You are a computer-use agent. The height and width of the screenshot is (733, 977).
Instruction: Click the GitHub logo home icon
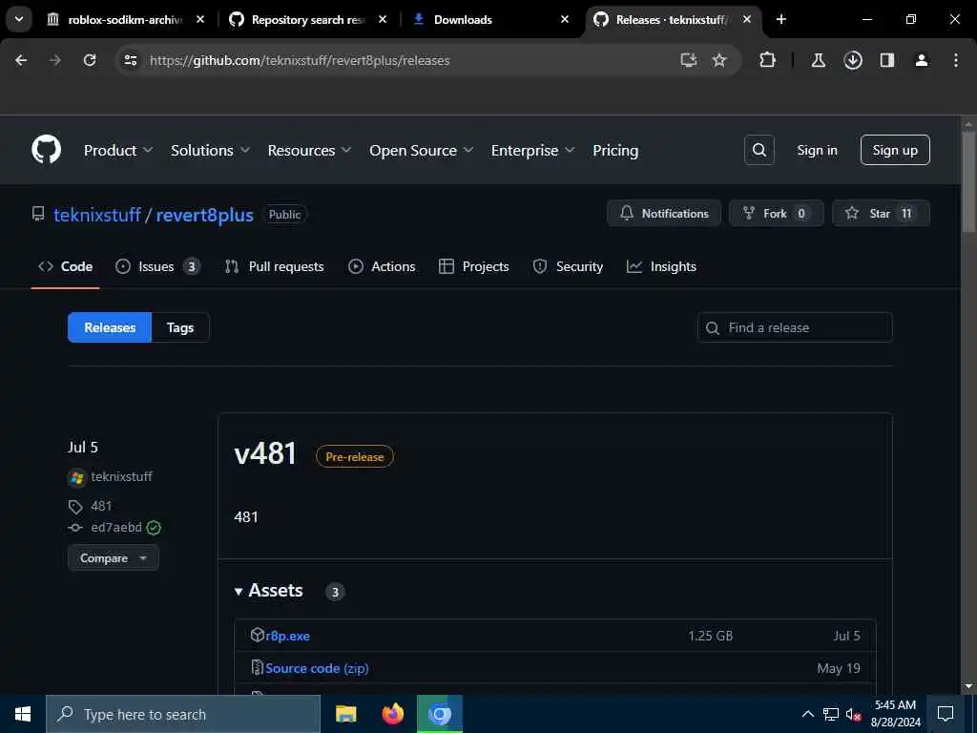pos(46,150)
